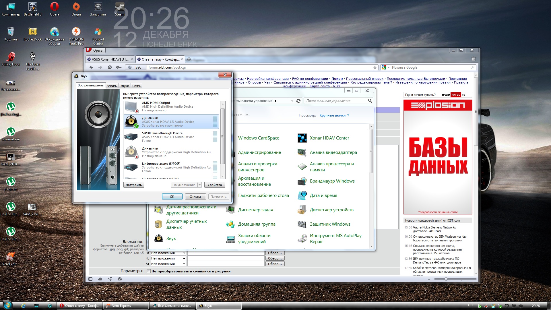This screenshot has width=551, height=310.
Task: Click the Отмена button
Action: point(195,197)
